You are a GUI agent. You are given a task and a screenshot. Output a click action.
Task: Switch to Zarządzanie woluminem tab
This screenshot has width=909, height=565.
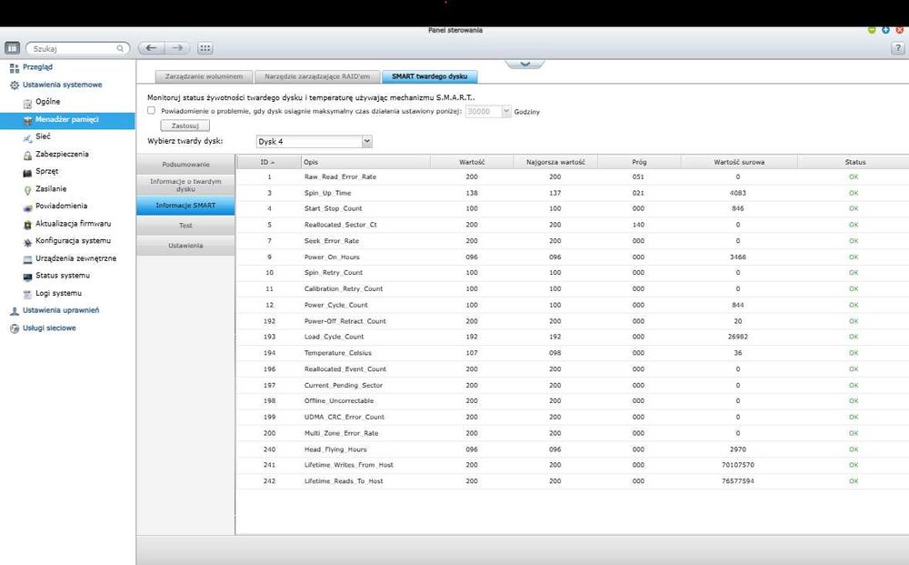[204, 76]
